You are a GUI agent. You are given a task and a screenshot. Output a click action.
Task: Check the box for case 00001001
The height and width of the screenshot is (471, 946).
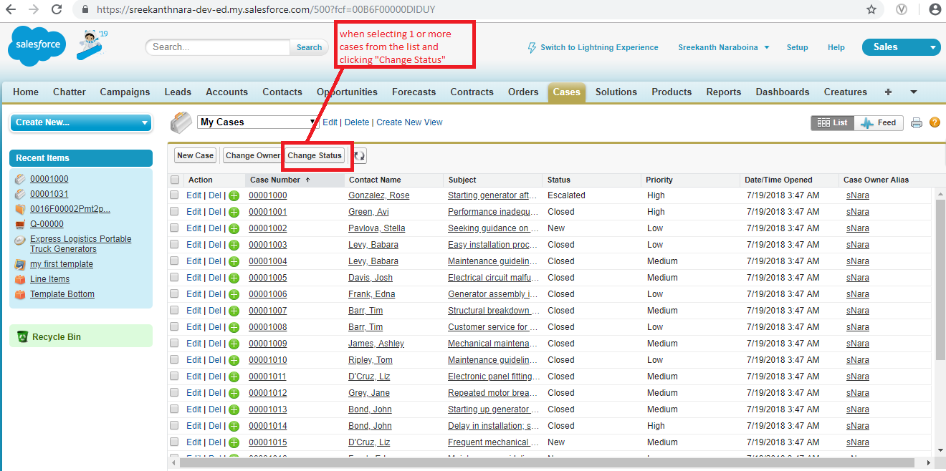coord(175,212)
